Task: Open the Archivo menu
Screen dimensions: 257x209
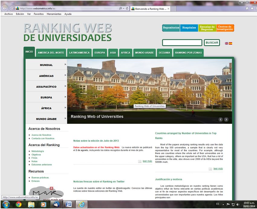Action: coord(8,14)
